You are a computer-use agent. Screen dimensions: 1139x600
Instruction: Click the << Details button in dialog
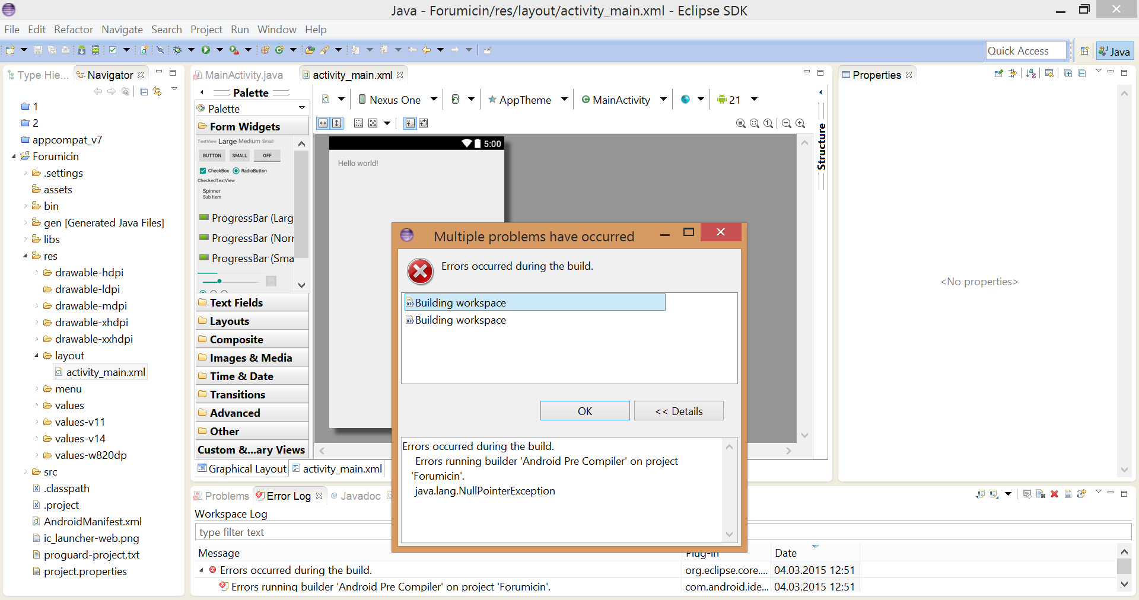pos(679,411)
